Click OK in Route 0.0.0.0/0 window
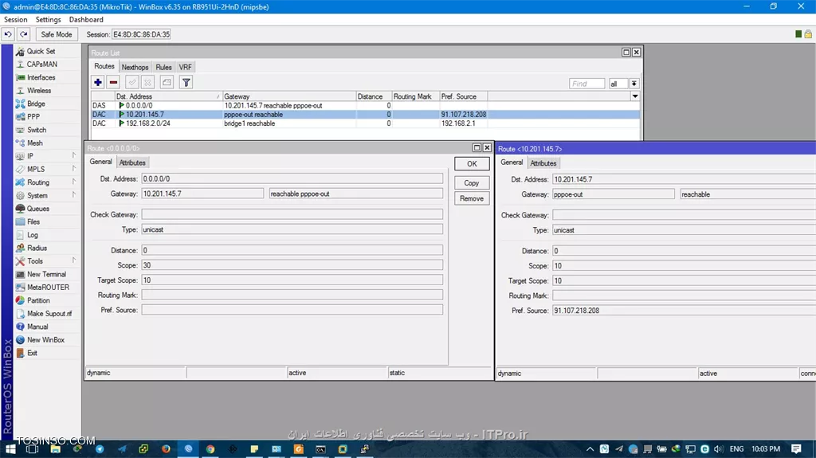This screenshot has height=458, width=816. (x=472, y=164)
